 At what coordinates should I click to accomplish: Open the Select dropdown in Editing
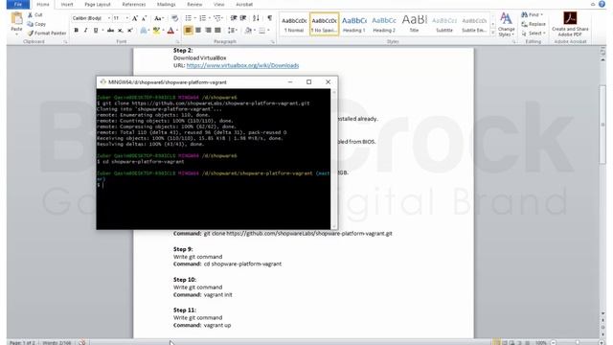tap(534, 34)
